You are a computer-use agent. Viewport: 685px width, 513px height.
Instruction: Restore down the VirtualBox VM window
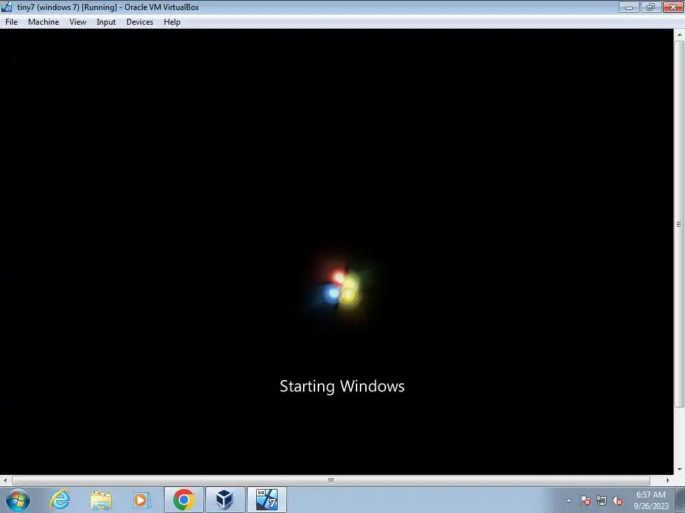pyautogui.click(x=651, y=7)
